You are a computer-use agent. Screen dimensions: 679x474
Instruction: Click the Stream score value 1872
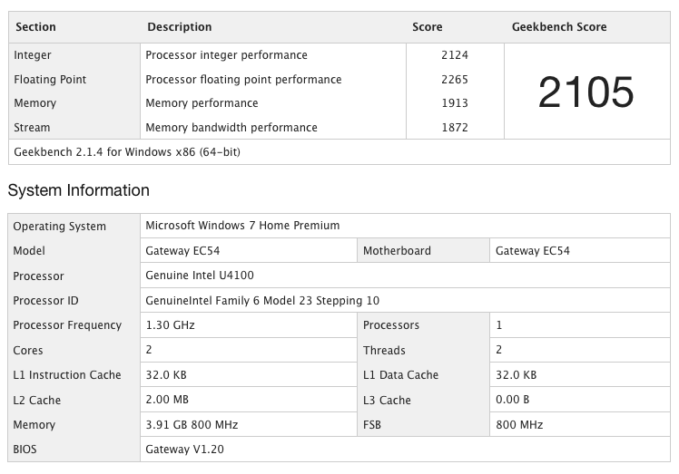coord(454,128)
